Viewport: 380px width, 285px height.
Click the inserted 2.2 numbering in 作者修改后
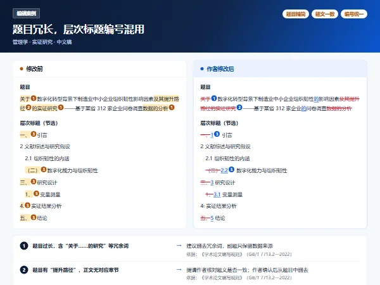pyautogui.click(x=224, y=170)
